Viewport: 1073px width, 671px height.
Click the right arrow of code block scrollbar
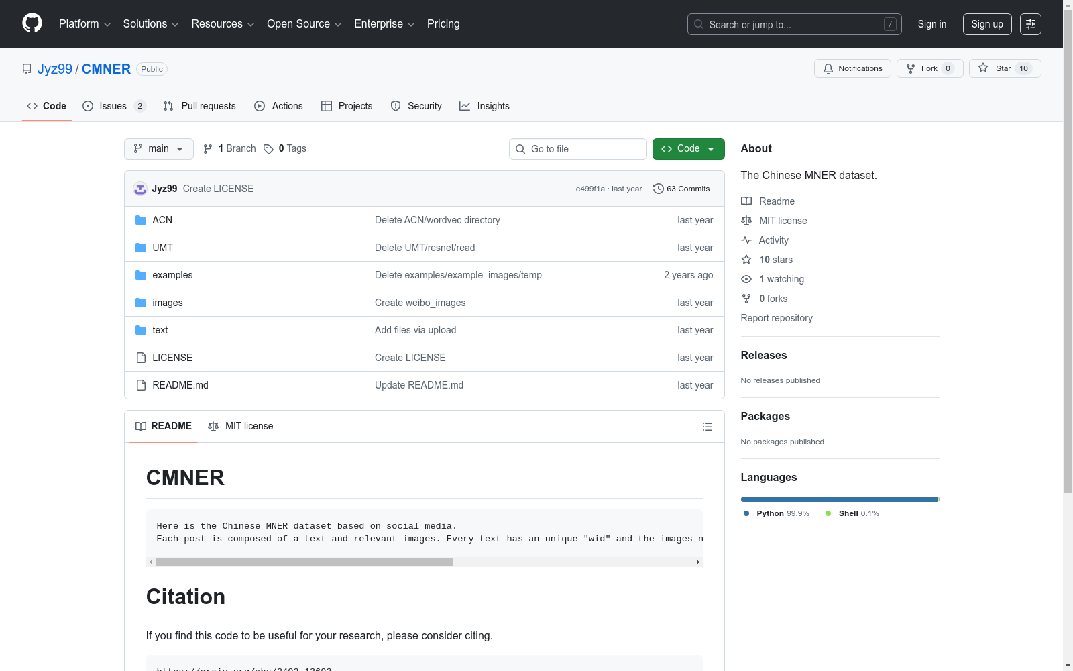tap(698, 562)
